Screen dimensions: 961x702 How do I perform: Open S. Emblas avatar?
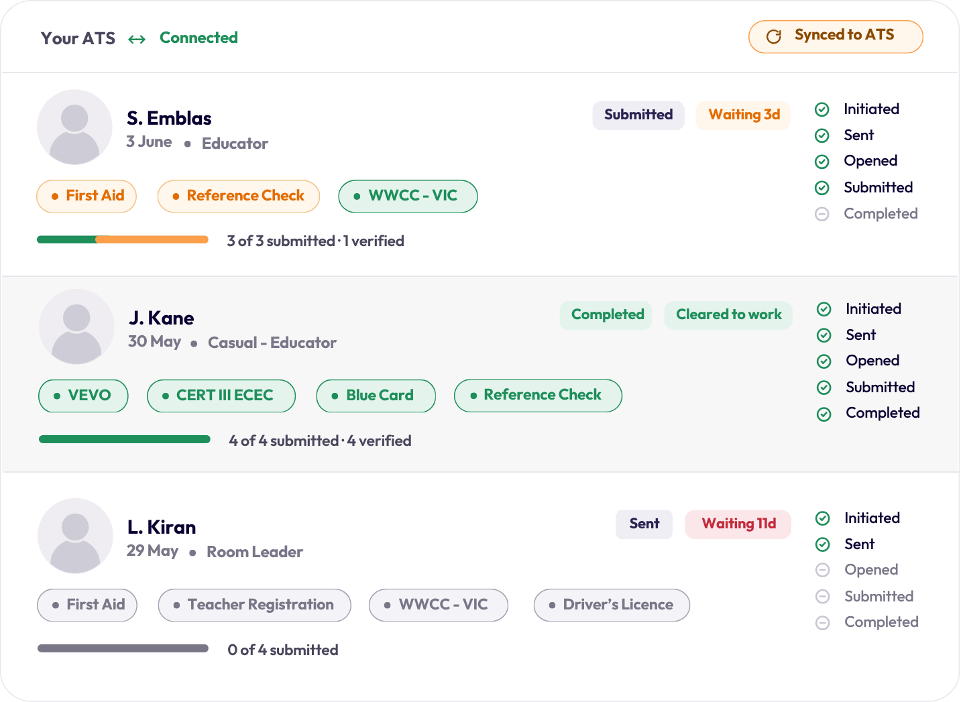point(74,127)
